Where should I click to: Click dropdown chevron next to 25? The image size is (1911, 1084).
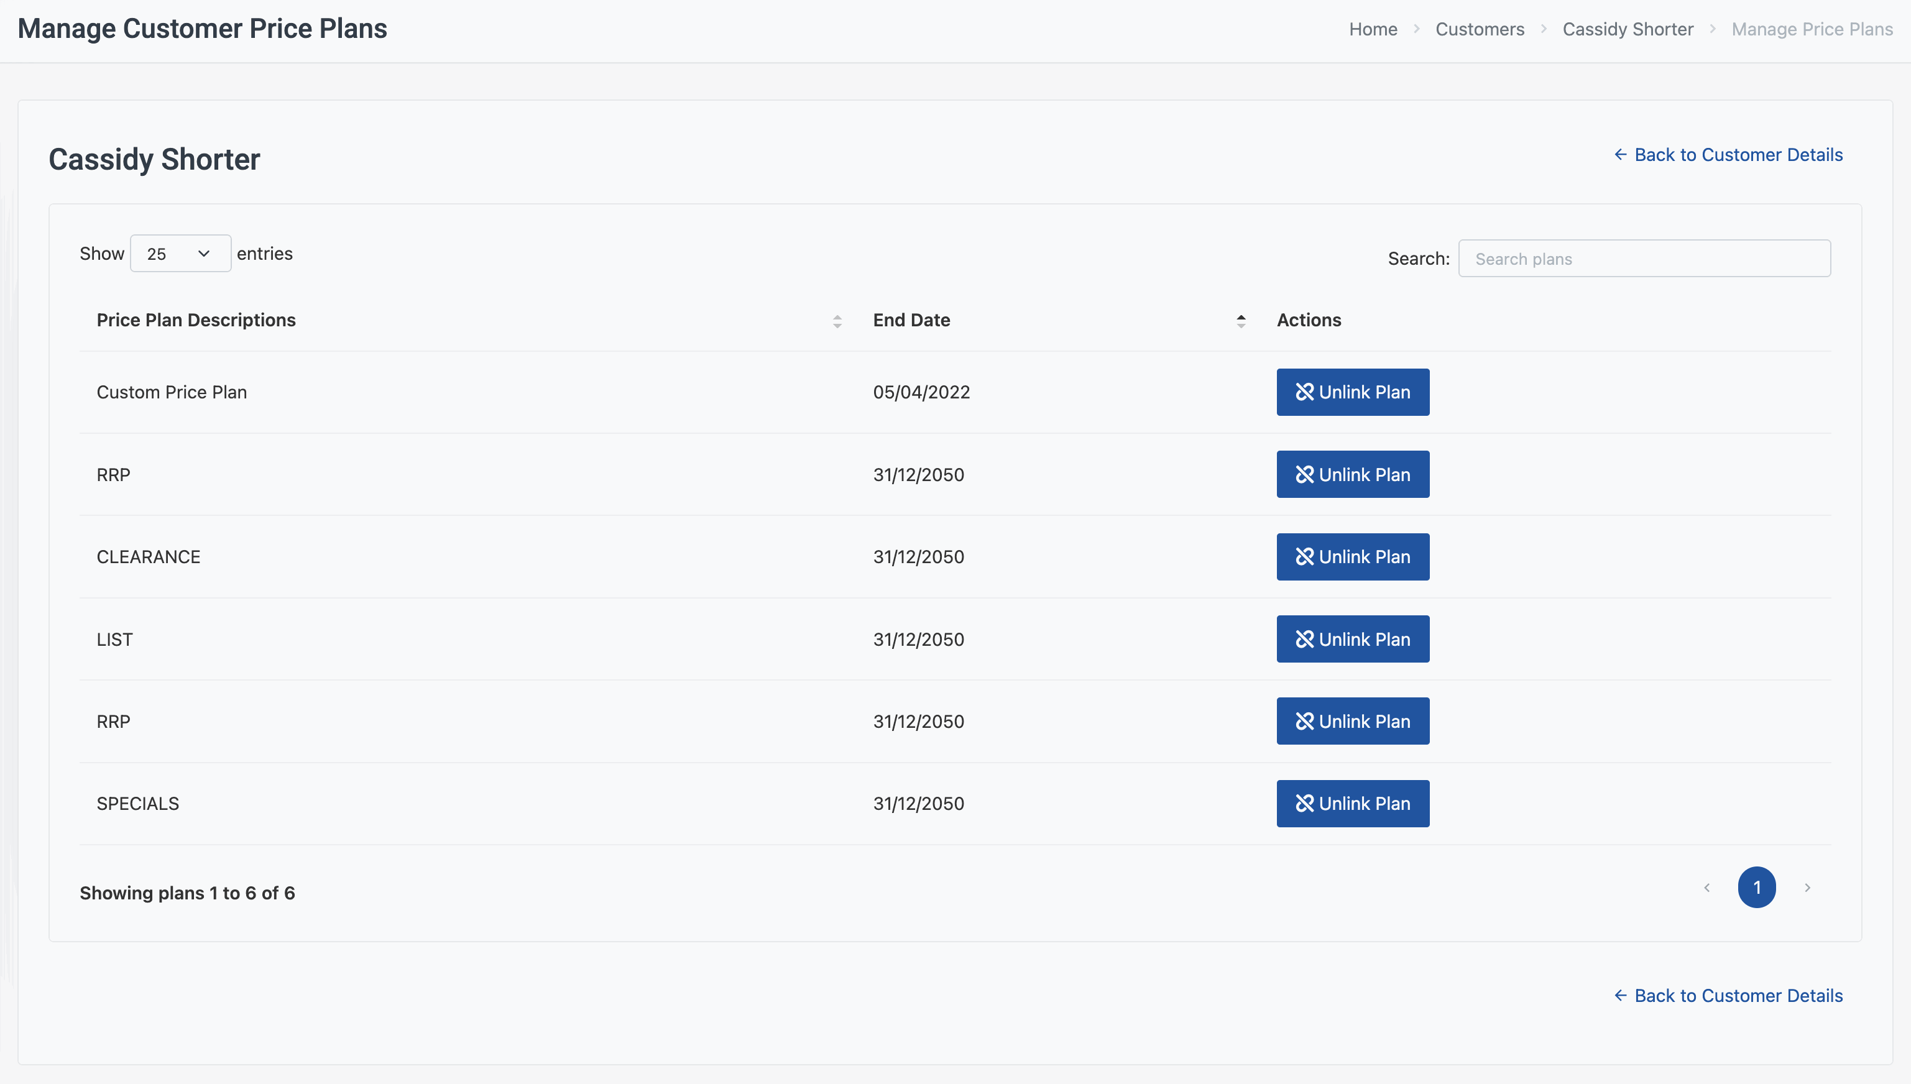point(203,254)
